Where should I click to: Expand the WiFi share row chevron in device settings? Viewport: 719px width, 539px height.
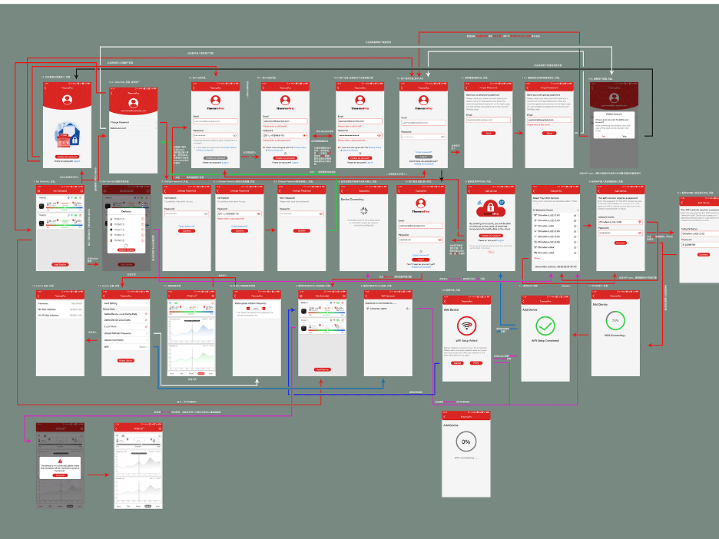pyautogui.click(x=147, y=346)
